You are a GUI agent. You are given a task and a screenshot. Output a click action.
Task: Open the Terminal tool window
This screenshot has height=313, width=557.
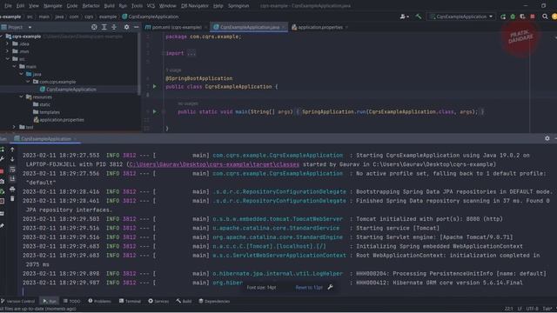point(130,301)
